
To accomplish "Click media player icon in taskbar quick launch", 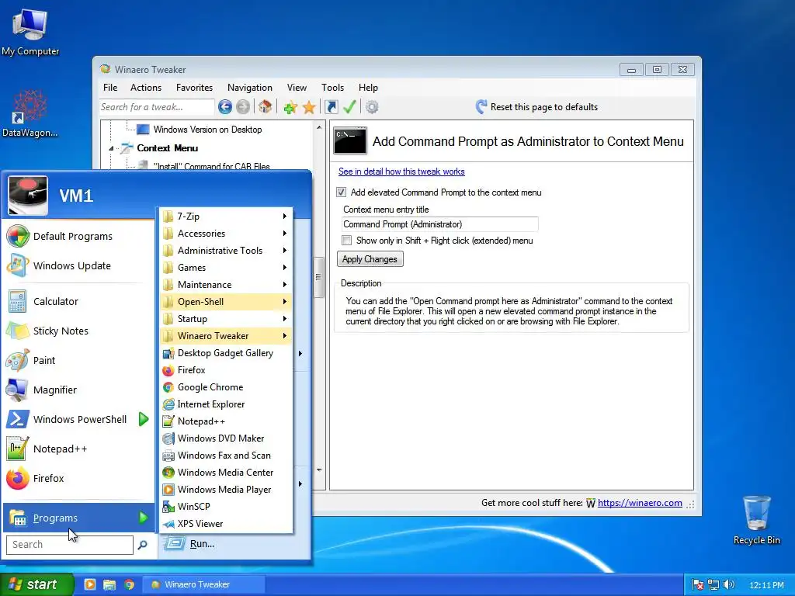I will pos(90,584).
